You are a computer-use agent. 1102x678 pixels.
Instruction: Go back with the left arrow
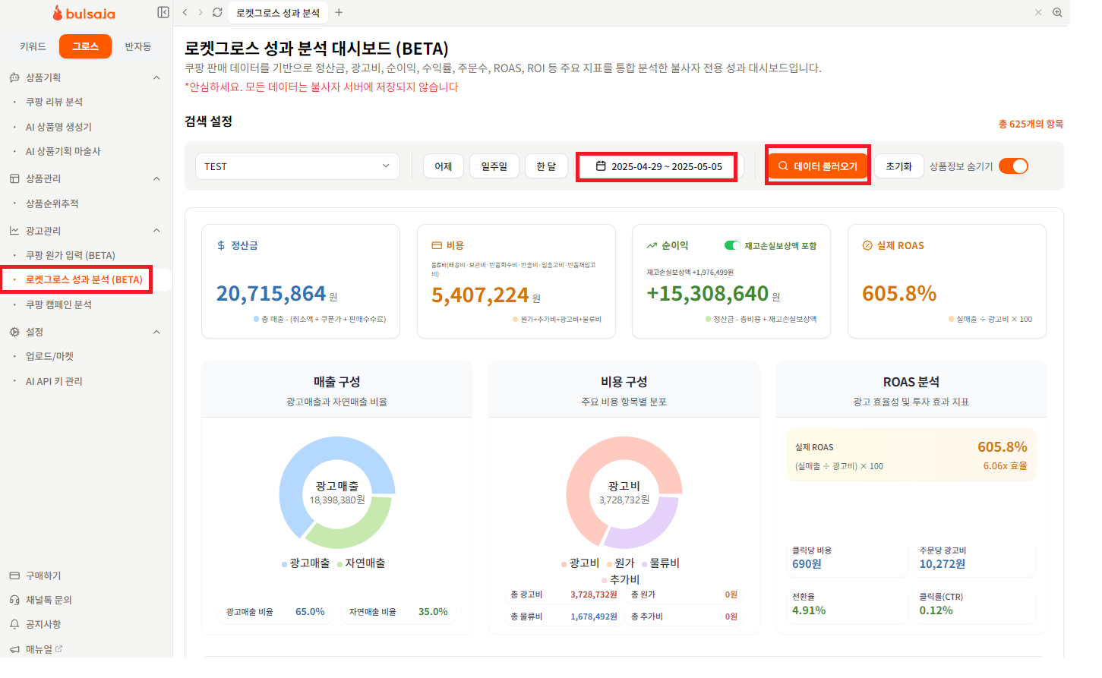coord(185,12)
